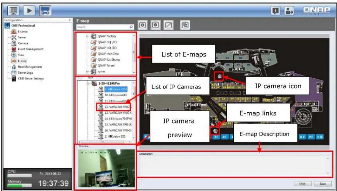Select the configuration mode toolbar icon
Viewport: 337px width, 191px height.
coord(45,11)
